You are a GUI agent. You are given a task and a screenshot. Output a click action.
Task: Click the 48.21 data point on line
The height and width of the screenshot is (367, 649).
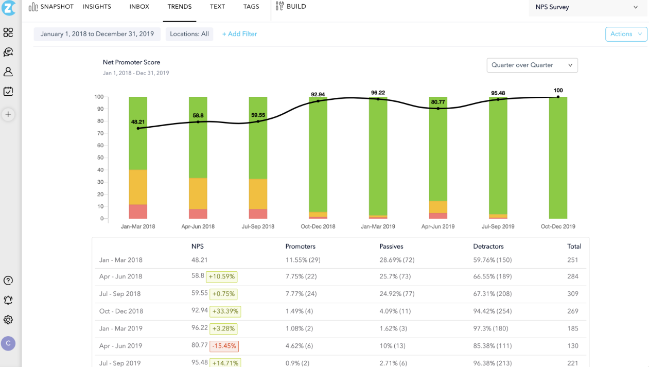pyautogui.click(x=138, y=128)
